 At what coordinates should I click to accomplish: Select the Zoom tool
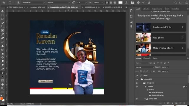(2, 88)
